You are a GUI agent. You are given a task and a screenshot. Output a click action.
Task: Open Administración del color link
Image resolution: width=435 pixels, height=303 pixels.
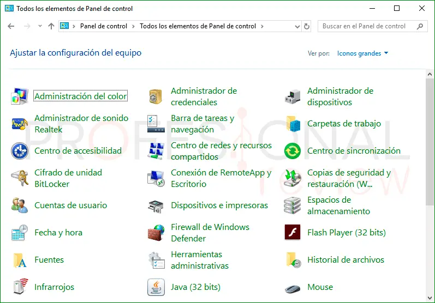click(80, 96)
